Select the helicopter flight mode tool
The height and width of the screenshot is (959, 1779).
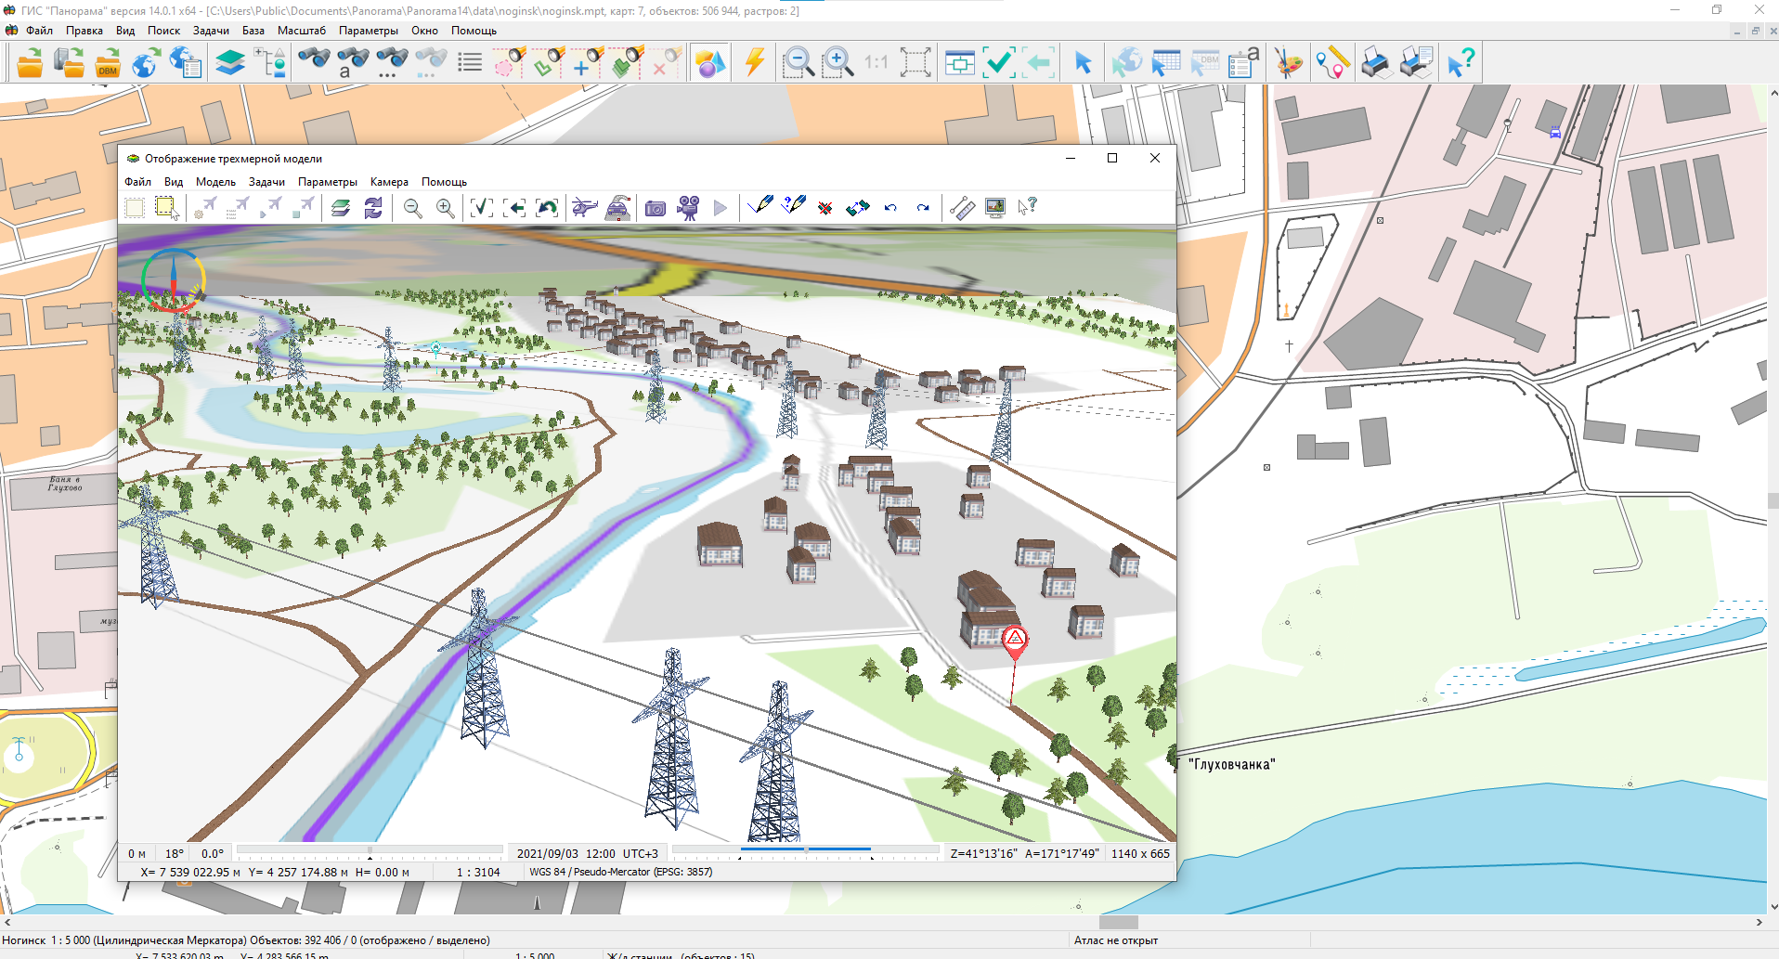click(584, 208)
